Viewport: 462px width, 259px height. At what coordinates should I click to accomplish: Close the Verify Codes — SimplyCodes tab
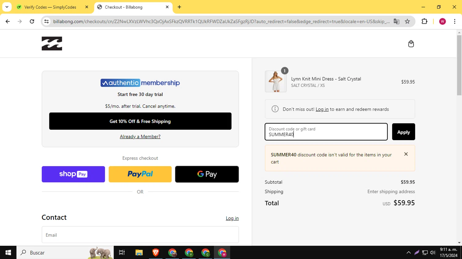(x=87, y=7)
